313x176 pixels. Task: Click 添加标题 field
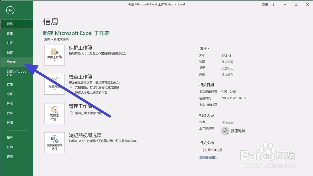(227, 62)
